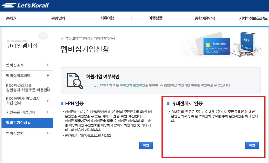Expand the 멤버십제휴혜택 plus icon
269x163 pixels.
coord(48,75)
